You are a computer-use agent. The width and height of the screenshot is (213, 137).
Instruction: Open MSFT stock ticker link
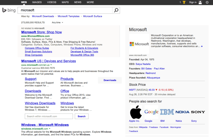point(132,90)
